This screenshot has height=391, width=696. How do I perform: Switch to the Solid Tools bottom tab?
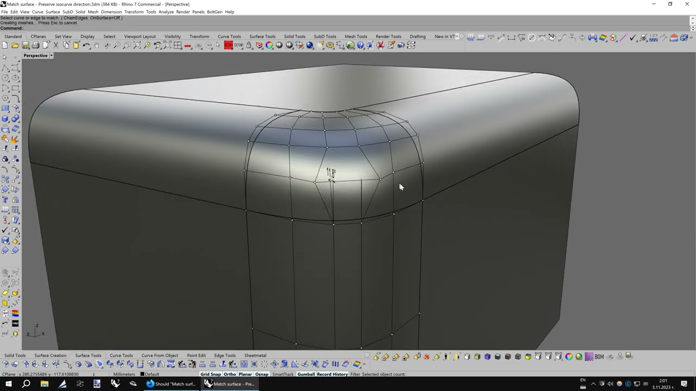coord(15,356)
